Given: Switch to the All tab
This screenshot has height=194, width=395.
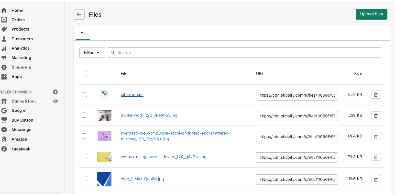Looking at the screenshot, I should [83, 33].
